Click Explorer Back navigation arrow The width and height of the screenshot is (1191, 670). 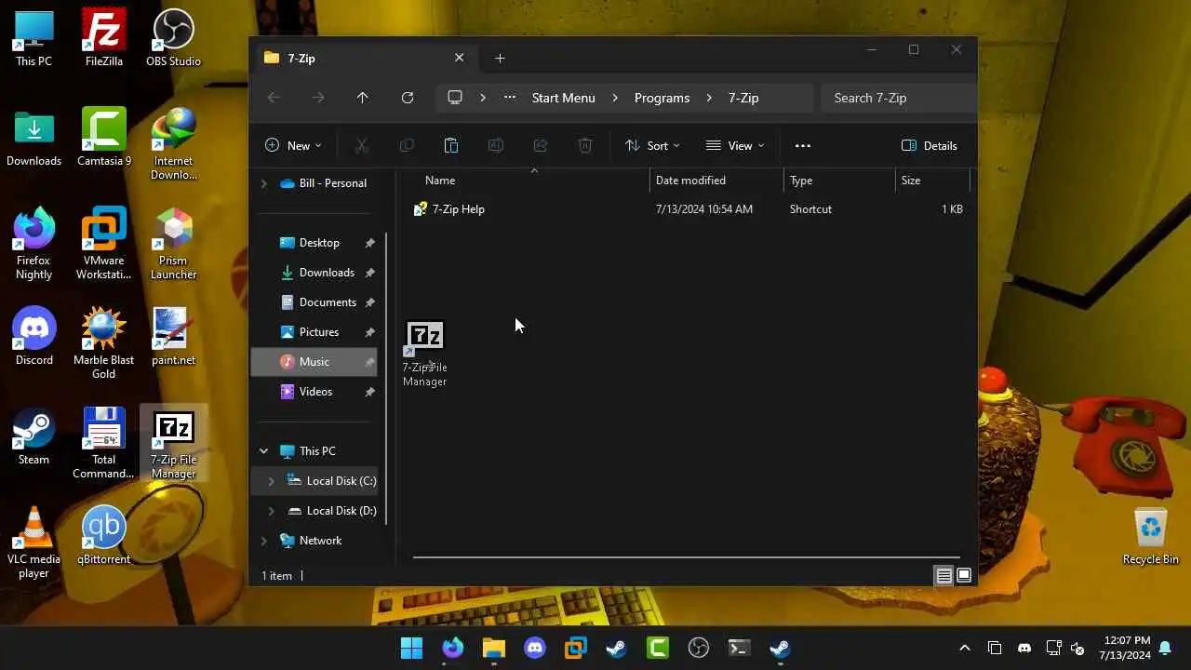pos(273,98)
